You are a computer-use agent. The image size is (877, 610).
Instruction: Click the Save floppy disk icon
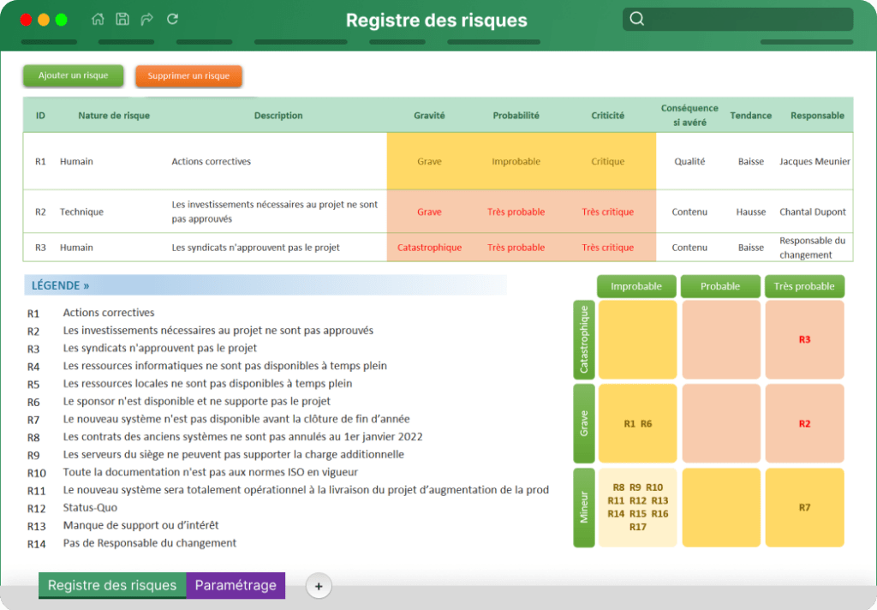point(122,19)
